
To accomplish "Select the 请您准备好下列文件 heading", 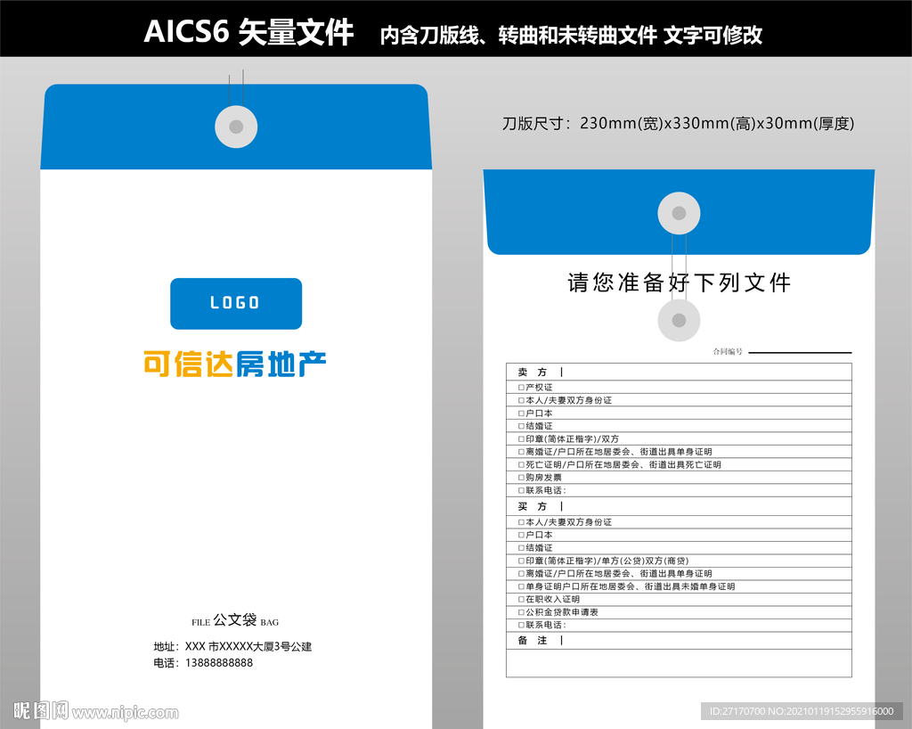I will (x=679, y=283).
